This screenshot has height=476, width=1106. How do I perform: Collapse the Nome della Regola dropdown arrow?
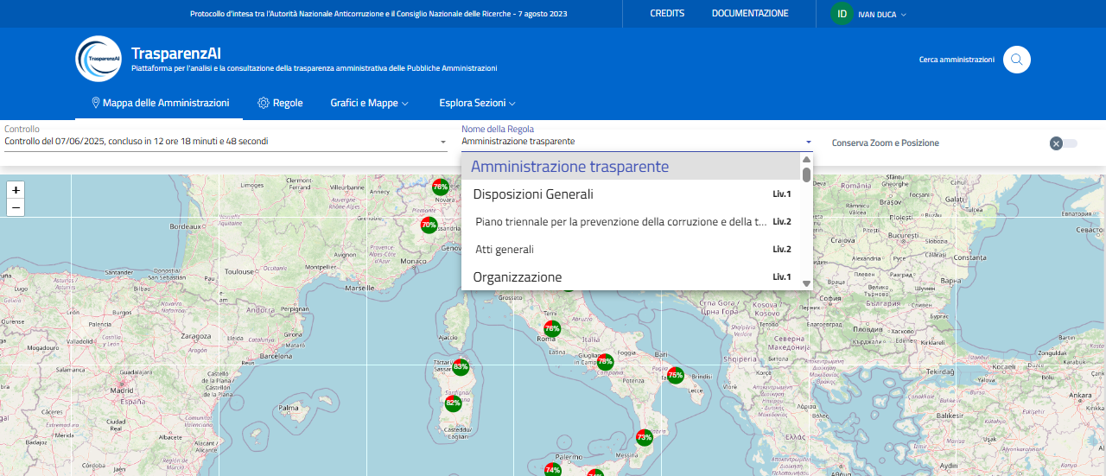point(809,142)
